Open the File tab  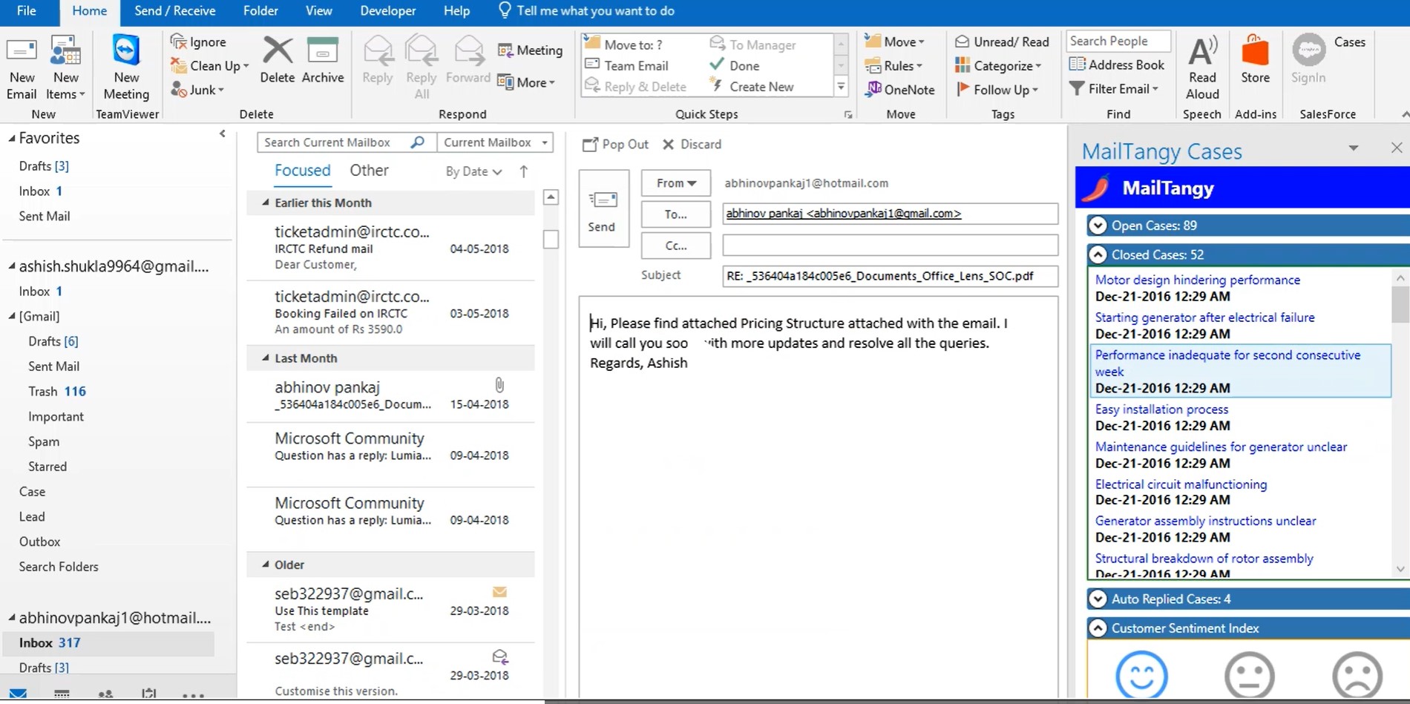click(27, 11)
